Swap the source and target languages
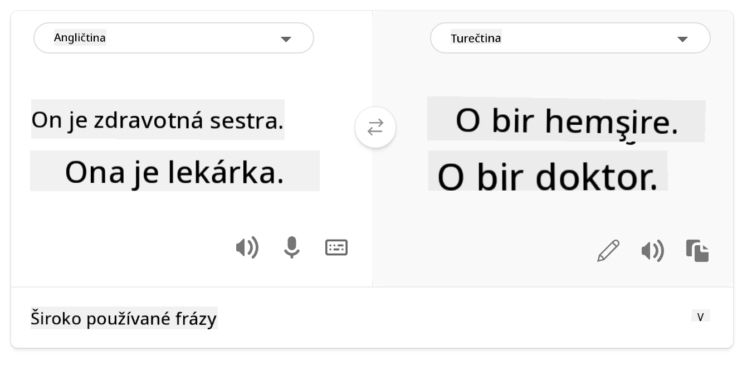752x370 pixels. tap(375, 128)
